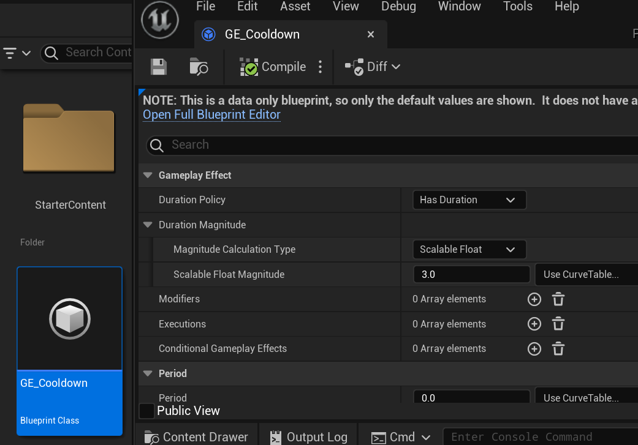Viewport: 638px width, 445px height.
Task: Open the Output Log panel
Action: pos(308,436)
